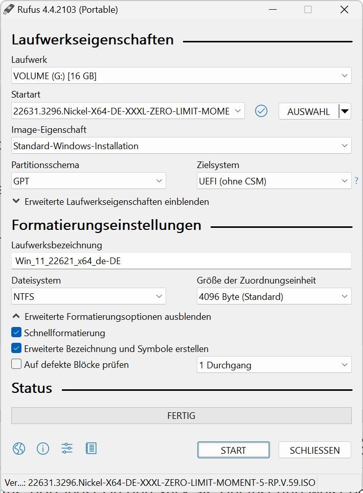Click the FERTIG progress bar

[181, 415]
